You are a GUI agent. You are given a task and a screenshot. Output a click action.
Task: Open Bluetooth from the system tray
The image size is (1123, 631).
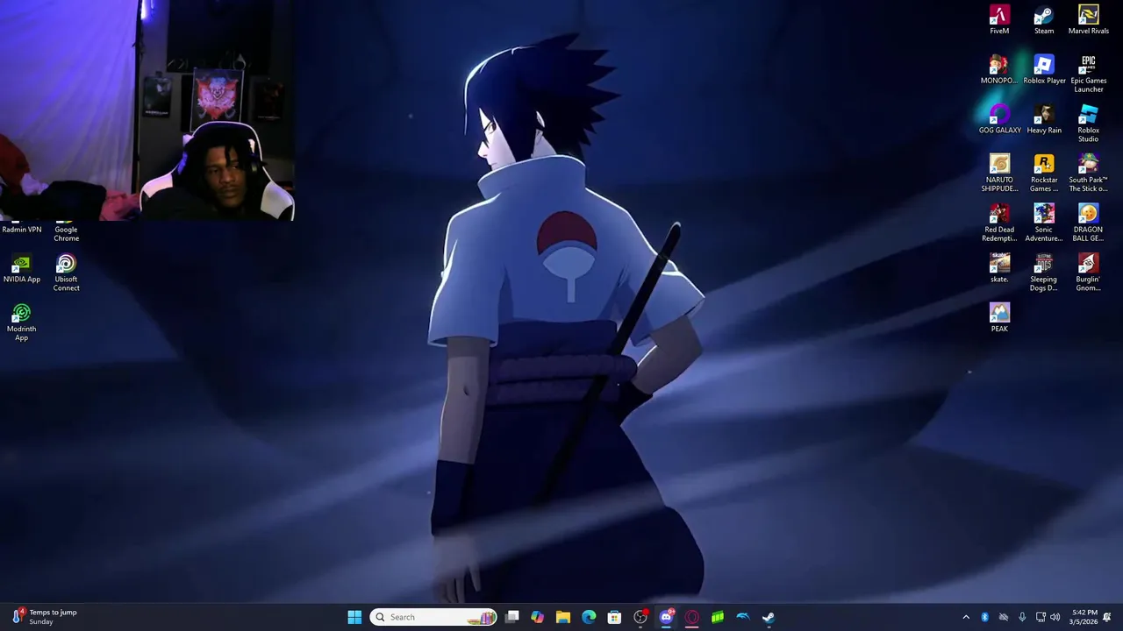pyautogui.click(x=984, y=617)
